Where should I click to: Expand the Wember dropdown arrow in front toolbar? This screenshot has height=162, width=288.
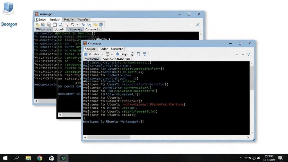pos(102,54)
